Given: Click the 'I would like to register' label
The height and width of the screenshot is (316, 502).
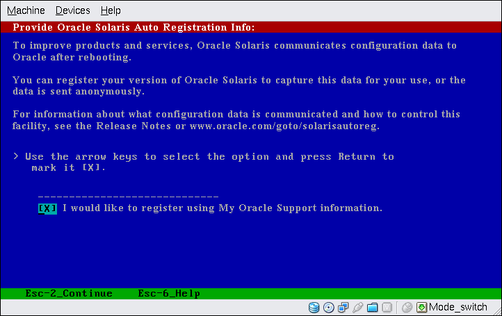Looking at the screenshot, I should point(222,208).
